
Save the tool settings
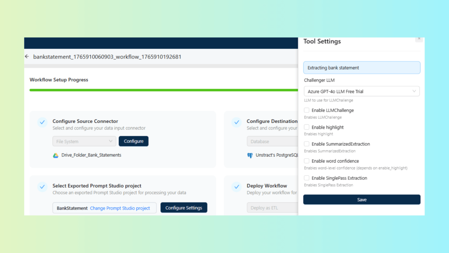tap(361, 199)
